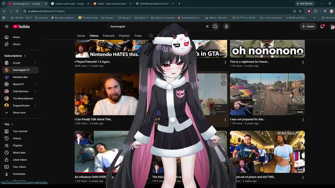Image resolution: width=335 pixels, height=188 pixels.
Task: Open the sidebar Playlists entry
Action: pyautogui.click(x=20, y=145)
